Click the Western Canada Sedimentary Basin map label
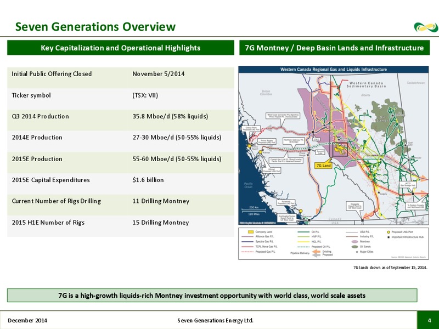The height and width of the screenshot is (329, 439). 366,85
